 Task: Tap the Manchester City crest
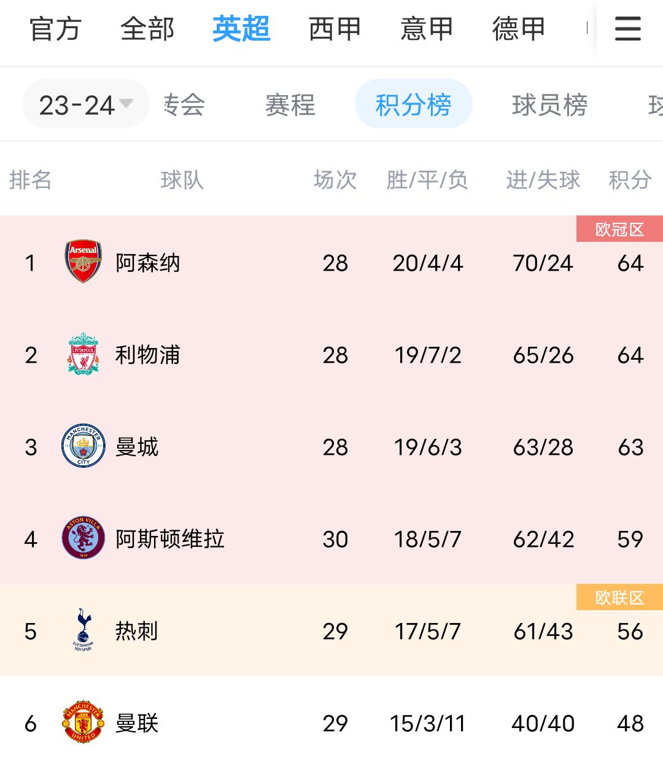point(83,446)
